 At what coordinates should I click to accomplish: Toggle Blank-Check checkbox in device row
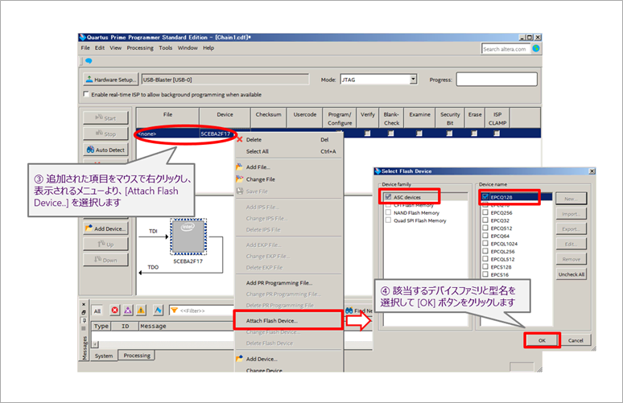click(391, 134)
